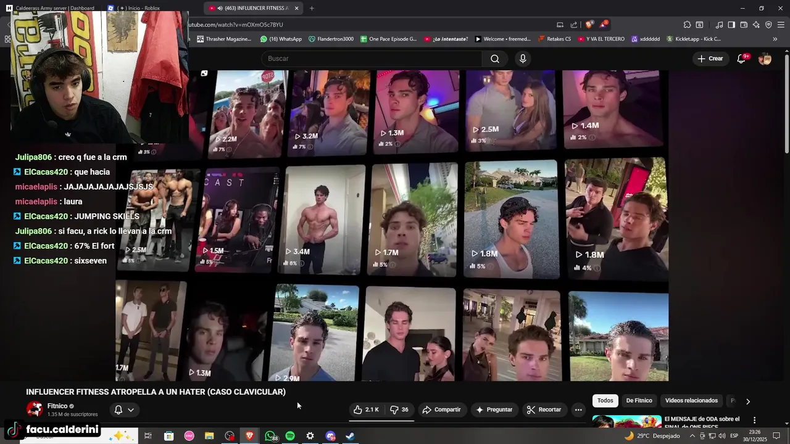
Task: Click the Brave Shields lion icon
Action: point(589,25)
